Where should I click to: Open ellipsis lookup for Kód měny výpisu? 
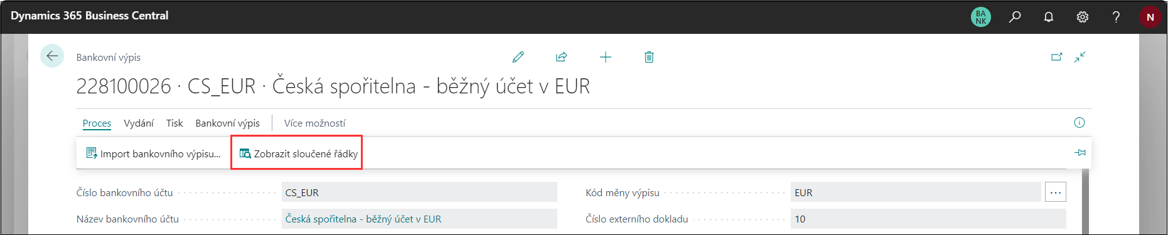point(1056,192)
